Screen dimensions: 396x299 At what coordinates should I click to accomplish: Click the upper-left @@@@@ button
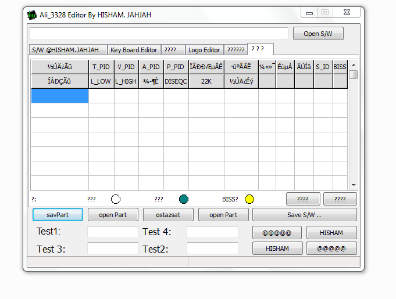[277, 233]
